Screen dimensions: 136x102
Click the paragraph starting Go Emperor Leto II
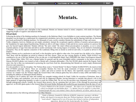pyautogui.click(x=54, y=80)
